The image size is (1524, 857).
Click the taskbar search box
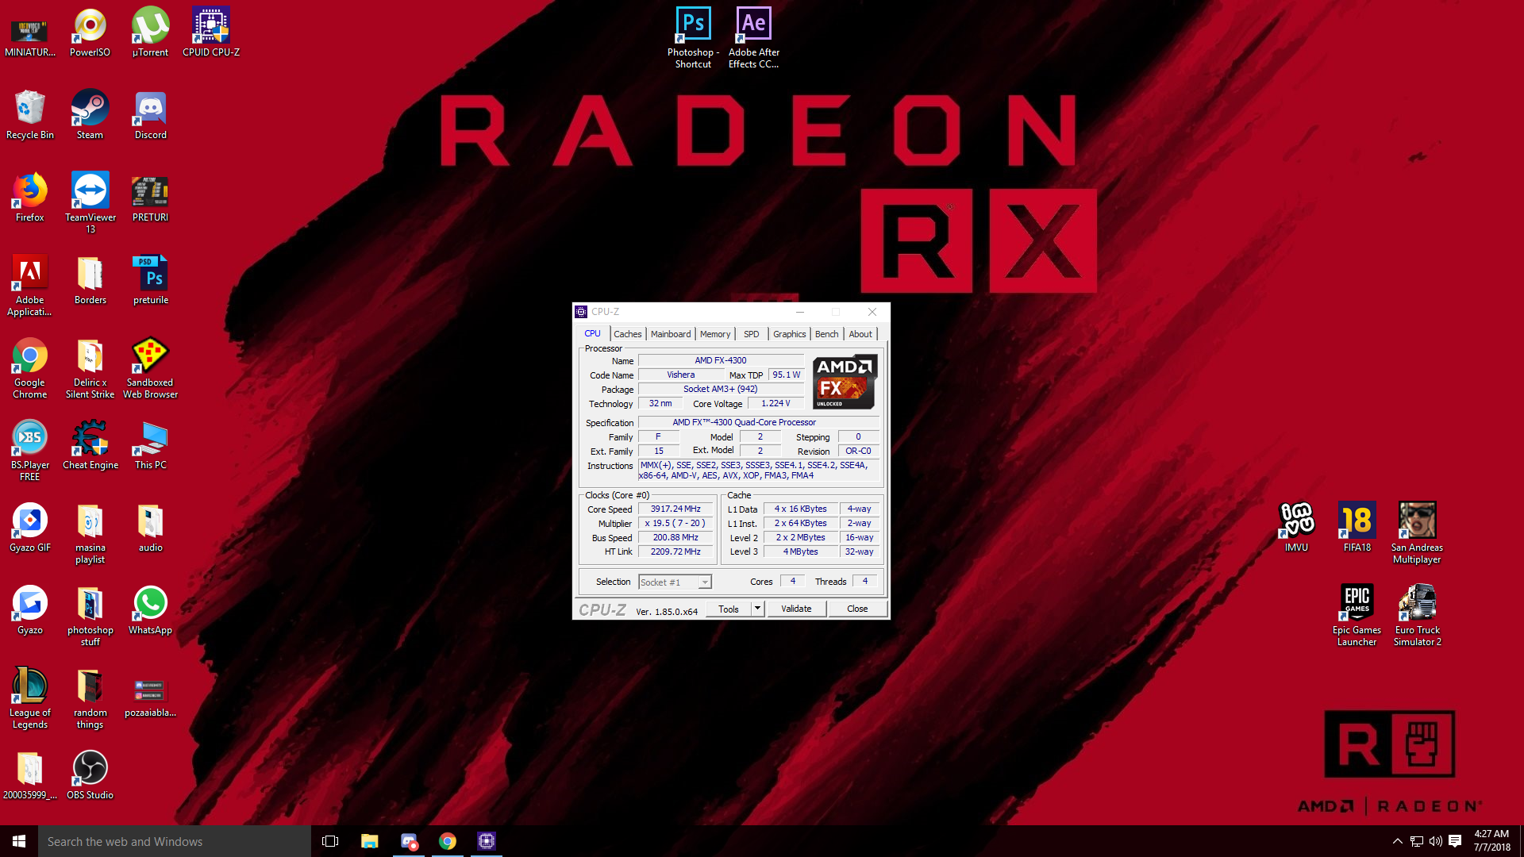(x=175, y=841)
